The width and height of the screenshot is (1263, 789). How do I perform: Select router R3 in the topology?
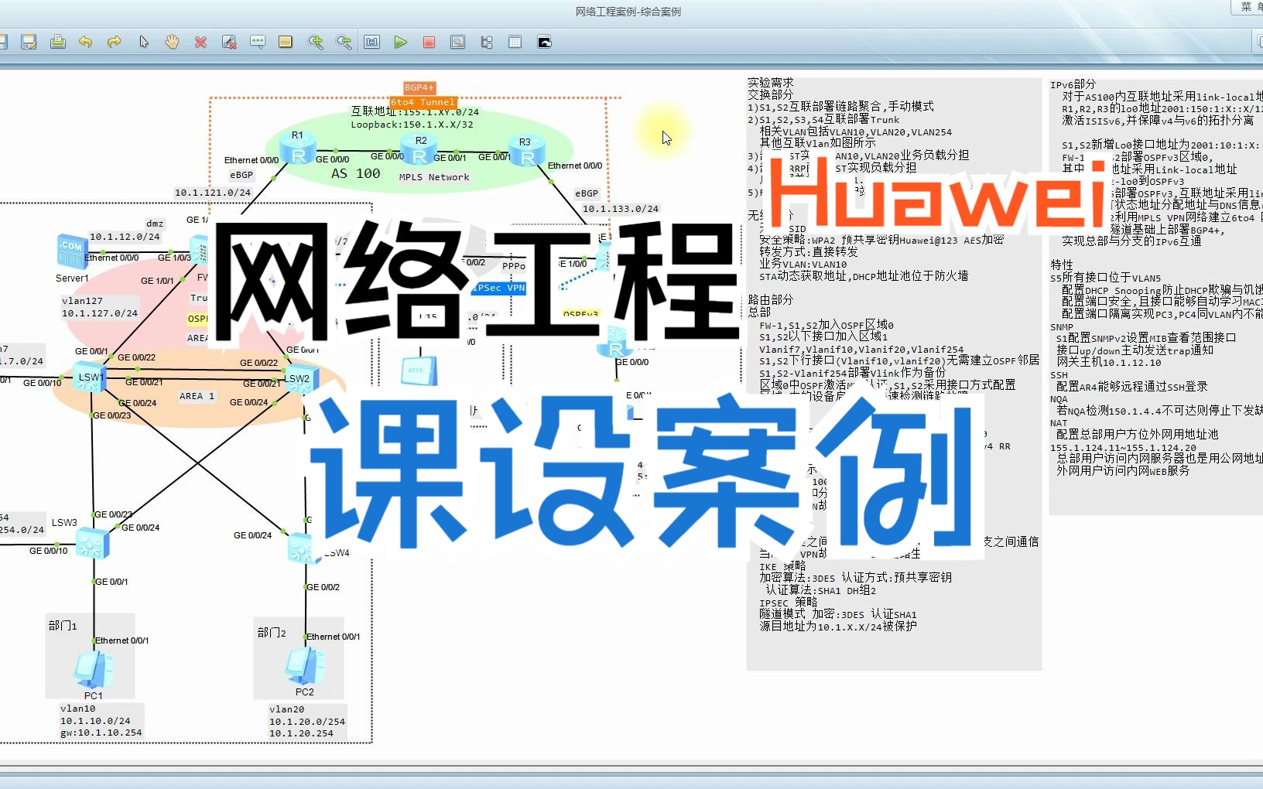point(528,152)
